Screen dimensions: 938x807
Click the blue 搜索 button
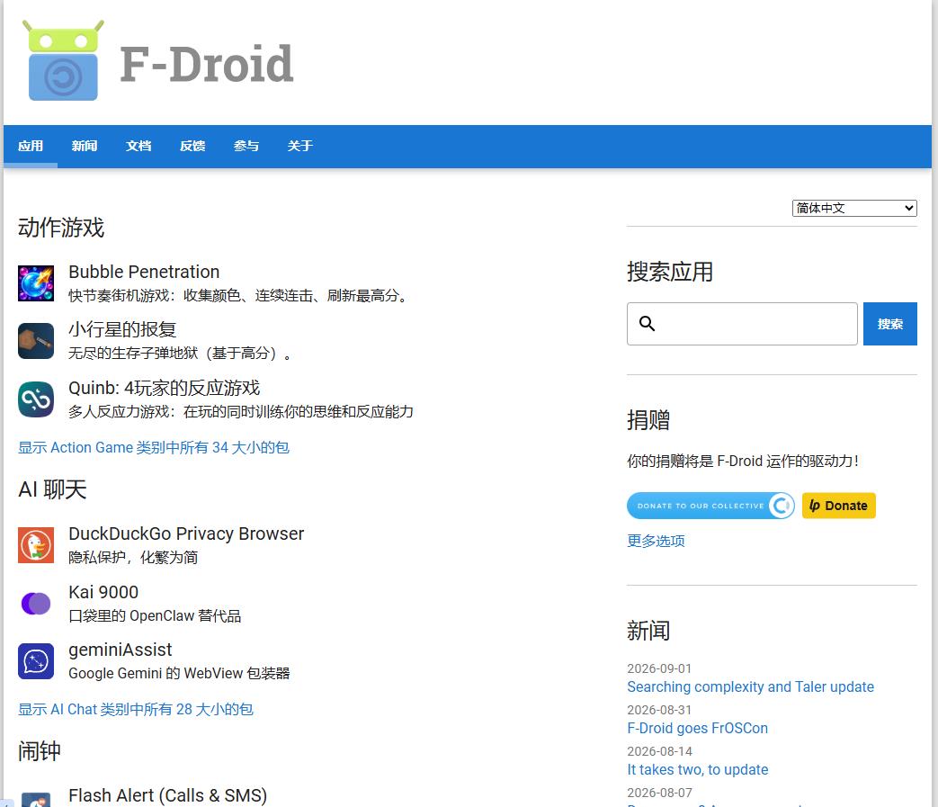(889, 324)
